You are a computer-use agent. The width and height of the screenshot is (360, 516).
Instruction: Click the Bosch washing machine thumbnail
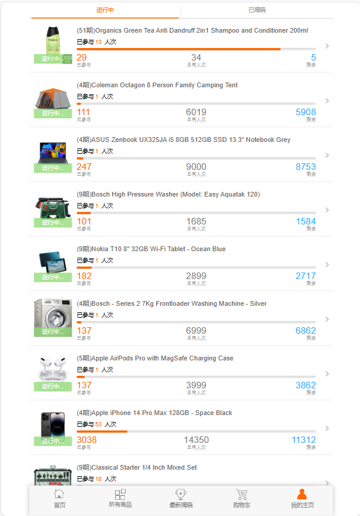coord(53,318)
